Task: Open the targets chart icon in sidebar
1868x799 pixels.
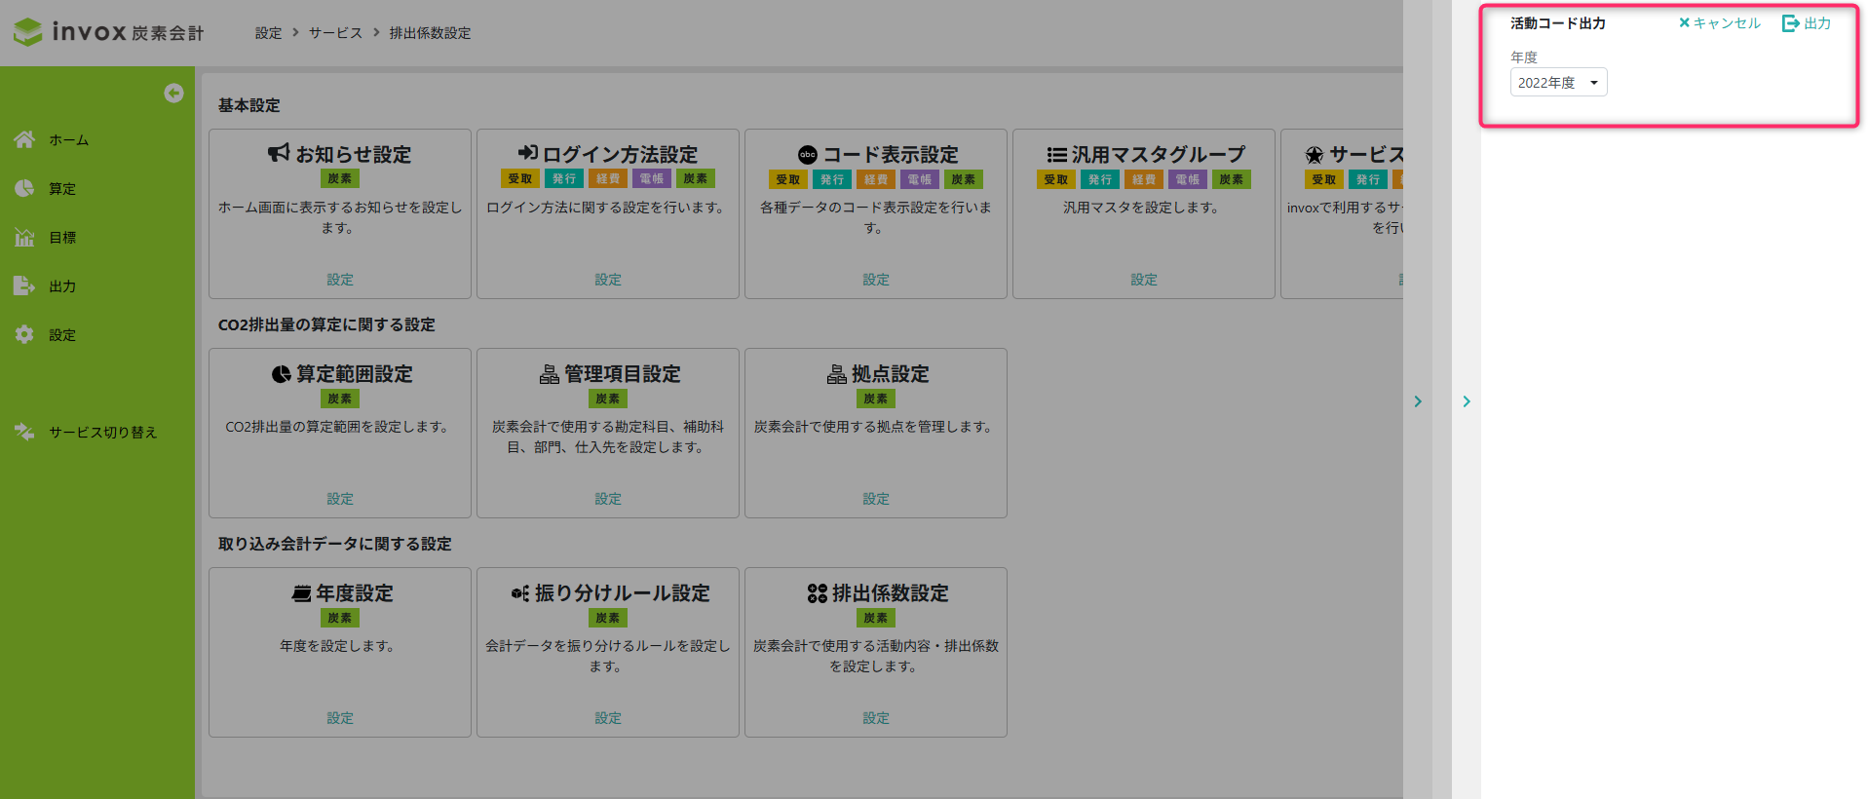Action: coord(24,237)
